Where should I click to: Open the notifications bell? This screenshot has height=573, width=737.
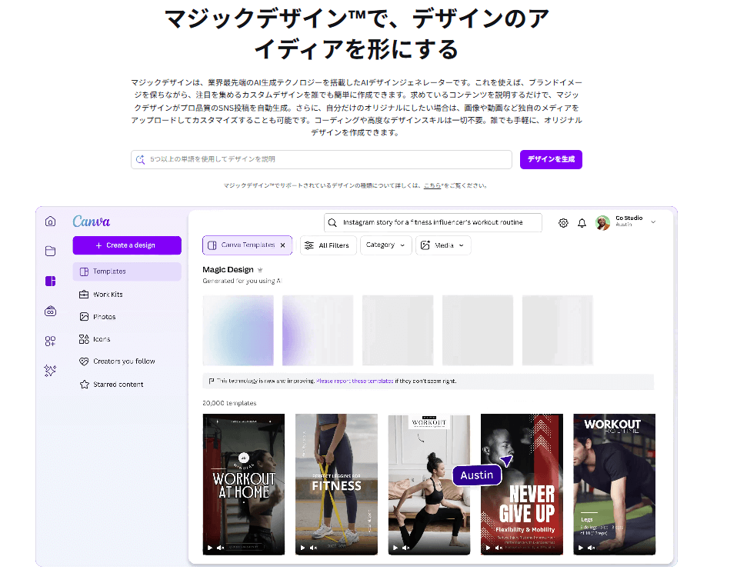point(582,223)
